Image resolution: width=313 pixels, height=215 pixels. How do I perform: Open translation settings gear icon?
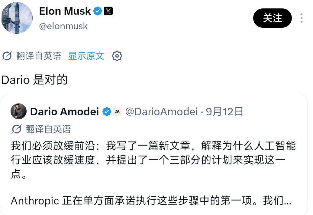117,56
